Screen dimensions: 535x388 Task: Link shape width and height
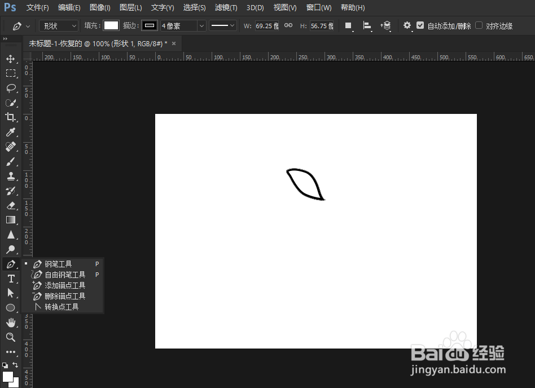(288, 25)
